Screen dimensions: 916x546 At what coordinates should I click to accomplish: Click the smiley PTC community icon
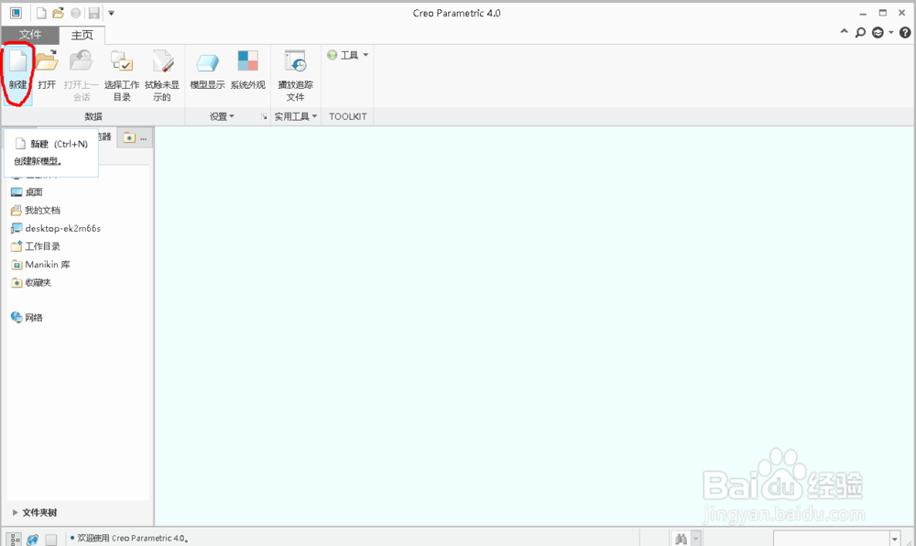[878, 33]
